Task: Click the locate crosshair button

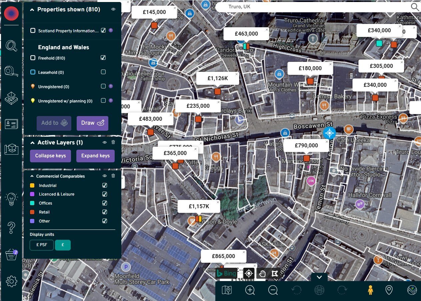Action: [x=249, y=273]
